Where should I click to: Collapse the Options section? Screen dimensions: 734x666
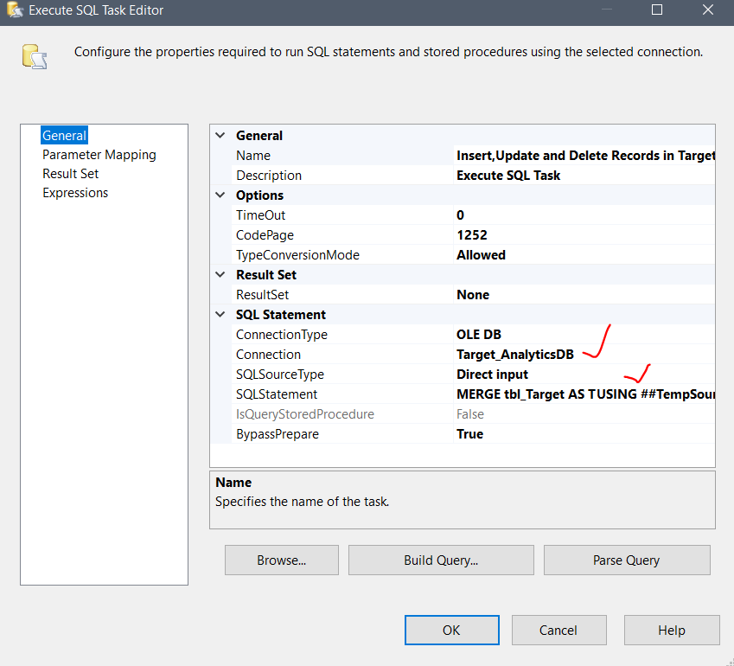pyautogui.click(x=220, y=195)
